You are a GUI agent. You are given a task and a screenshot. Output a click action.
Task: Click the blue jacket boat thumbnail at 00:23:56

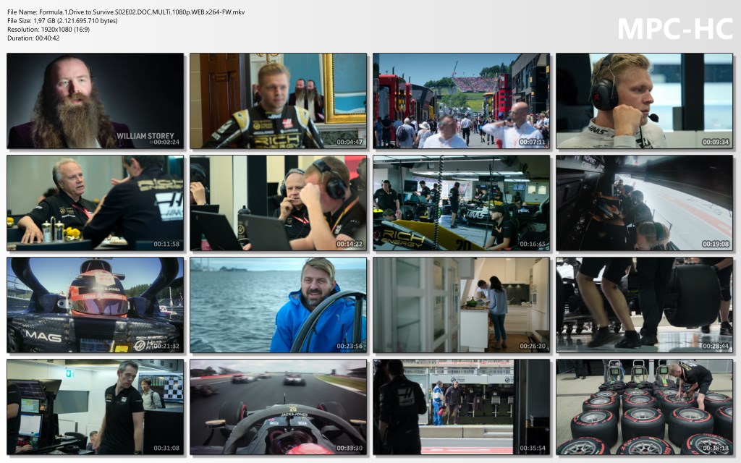point(278,305)
